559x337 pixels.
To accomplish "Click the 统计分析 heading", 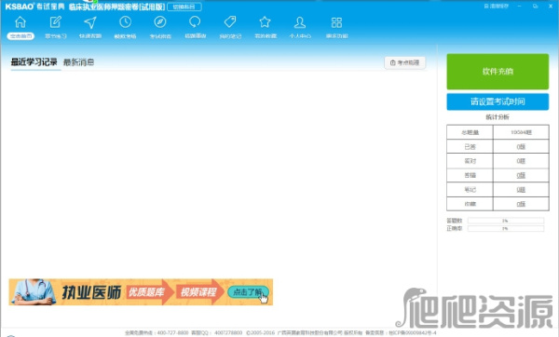I will (498, 117).
